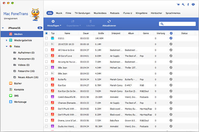Image resolution: width=199 pixels, height=132 pixels.
Task: Collapse the iPhone5S device tree
Action: click(3, 28)
